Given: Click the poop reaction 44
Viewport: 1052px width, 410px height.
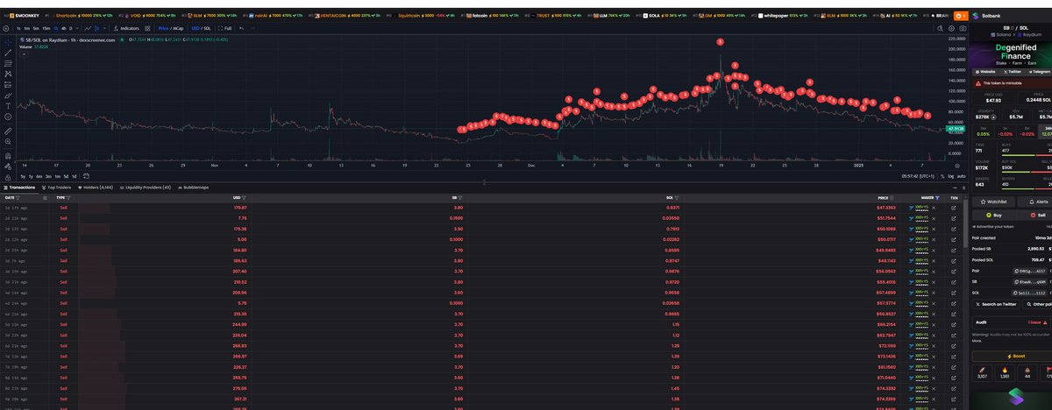Looking at the screenshot, I should pos(1027,373).
